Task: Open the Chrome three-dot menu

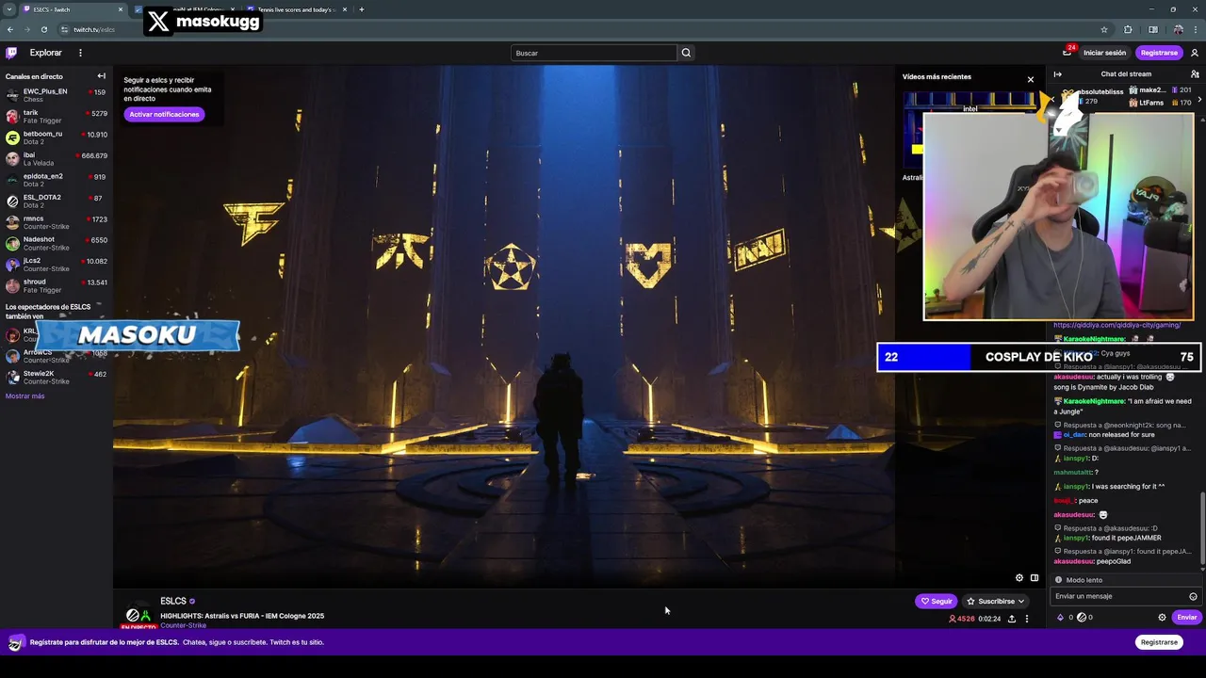Action: point(1197,29)
